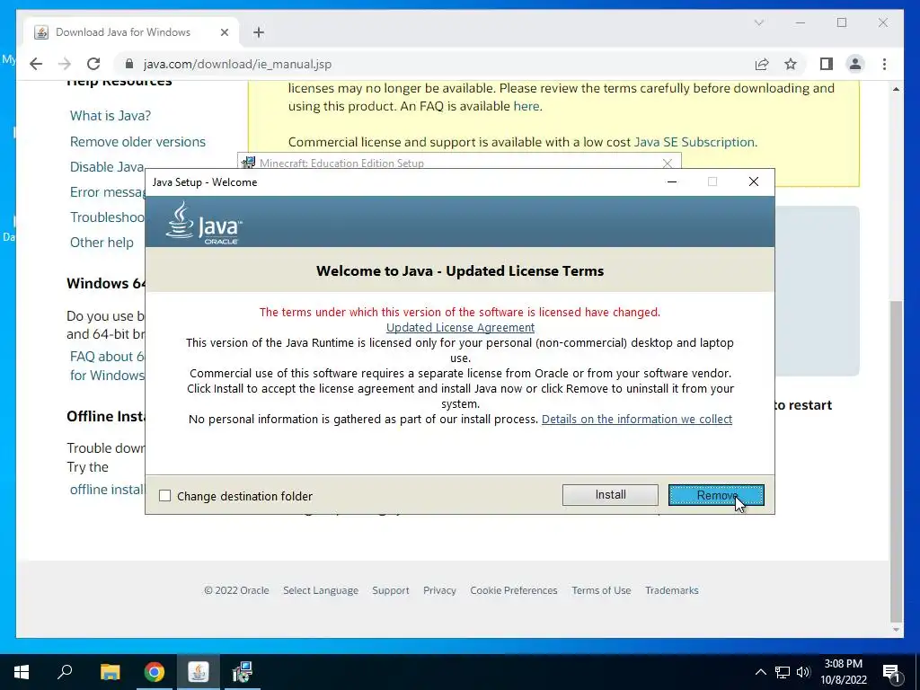Viewport: 920px width, 690px height.
Task: Open What is Java? help link
Action: 111,116
